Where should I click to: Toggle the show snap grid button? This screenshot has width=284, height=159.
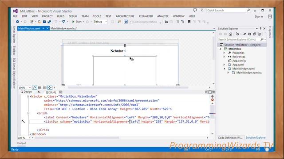(39, 87)
